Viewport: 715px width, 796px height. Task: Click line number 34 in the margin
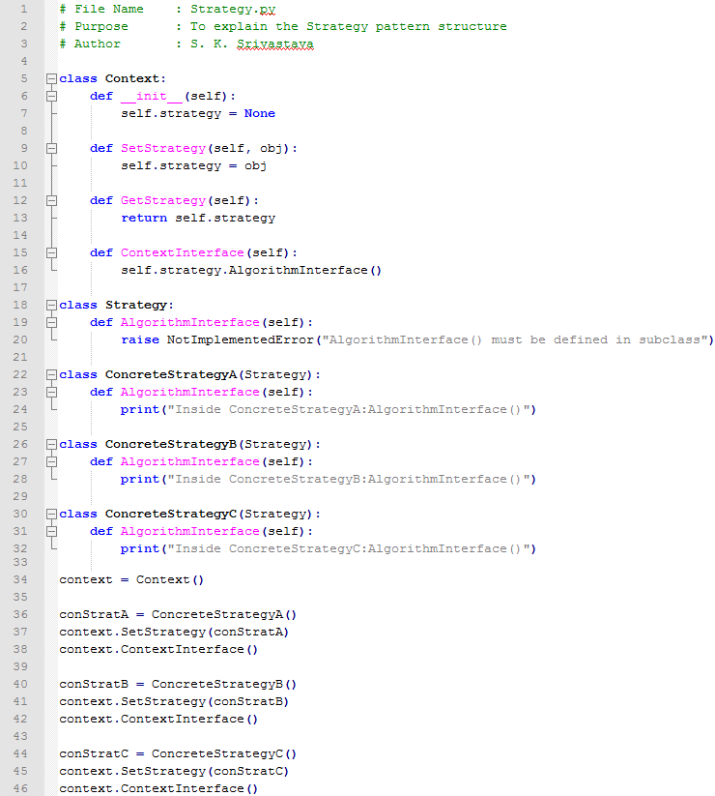(x=20, y=579)
